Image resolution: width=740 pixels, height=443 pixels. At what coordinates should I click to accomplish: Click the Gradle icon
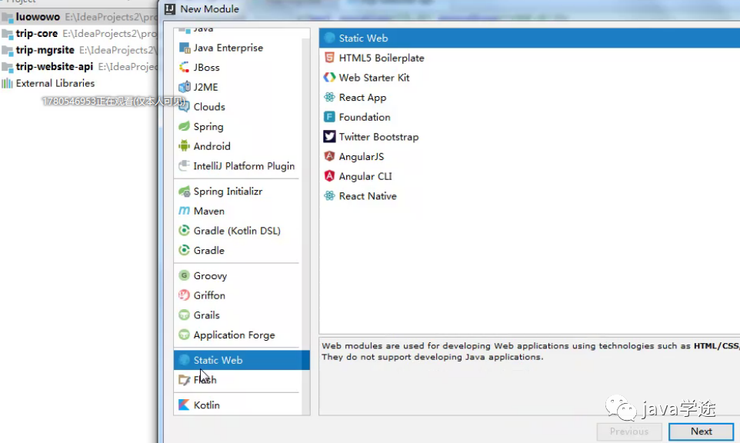coord(184,251)
